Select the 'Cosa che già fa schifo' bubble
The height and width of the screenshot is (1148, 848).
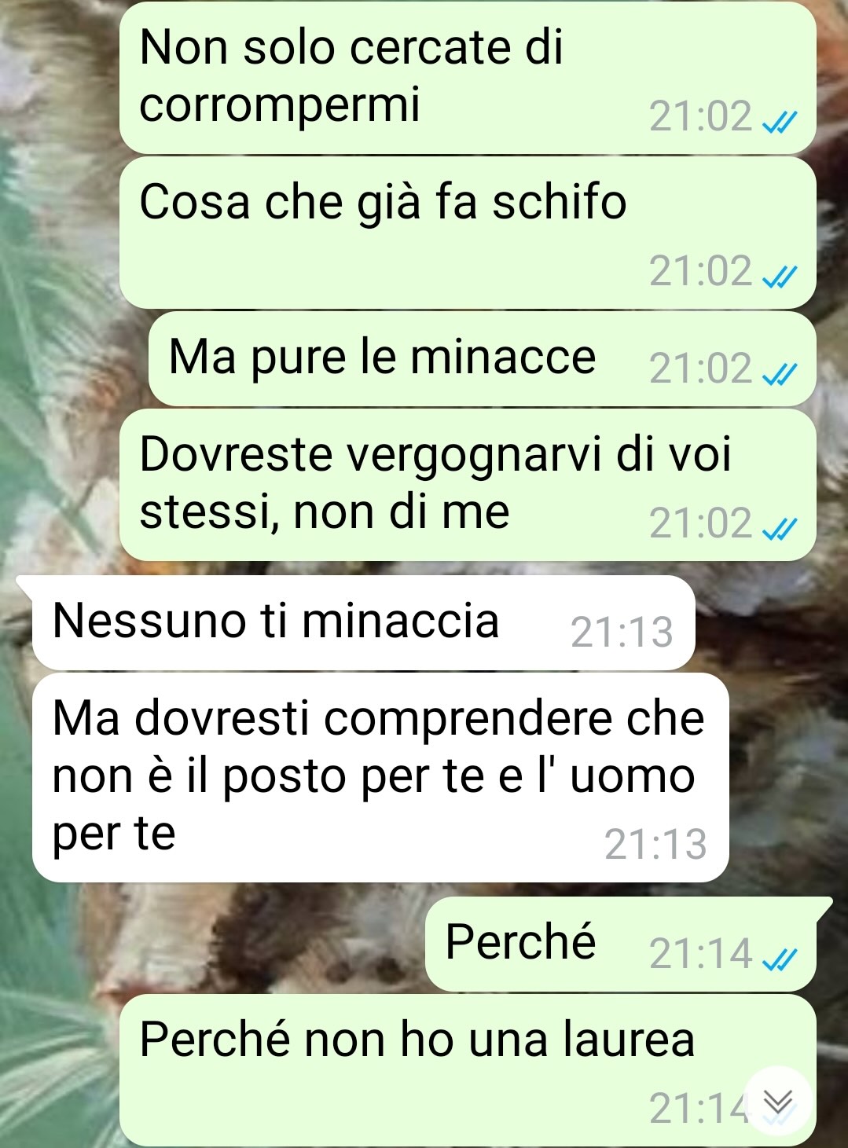click(x=468, y=233)
